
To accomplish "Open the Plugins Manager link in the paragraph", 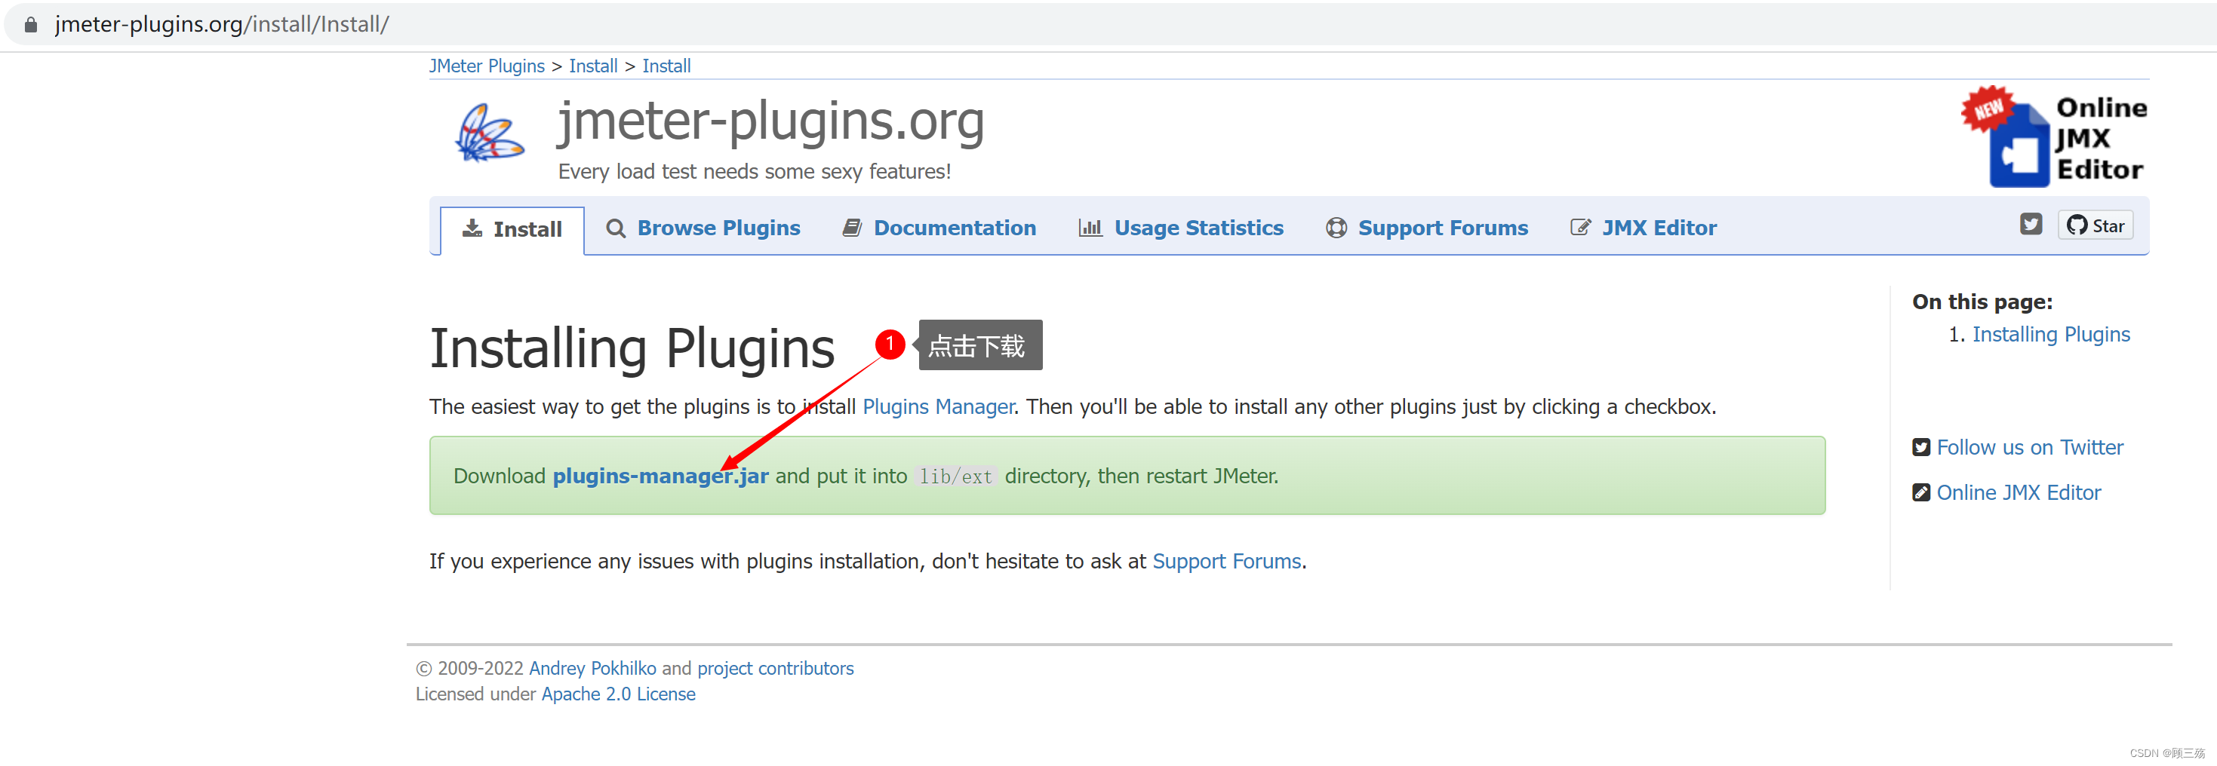I will [938, 406].
